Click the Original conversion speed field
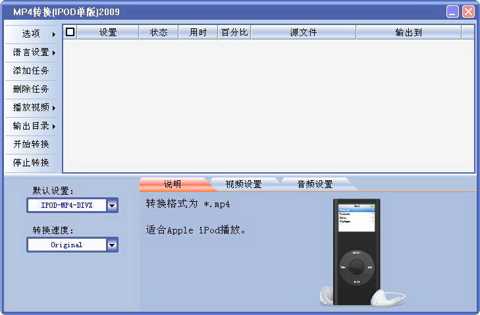The image size is (480, 315). click(67, 245)
